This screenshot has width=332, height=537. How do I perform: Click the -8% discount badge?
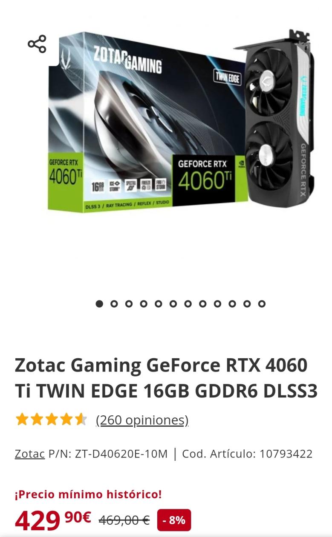[x=174, y=520]
